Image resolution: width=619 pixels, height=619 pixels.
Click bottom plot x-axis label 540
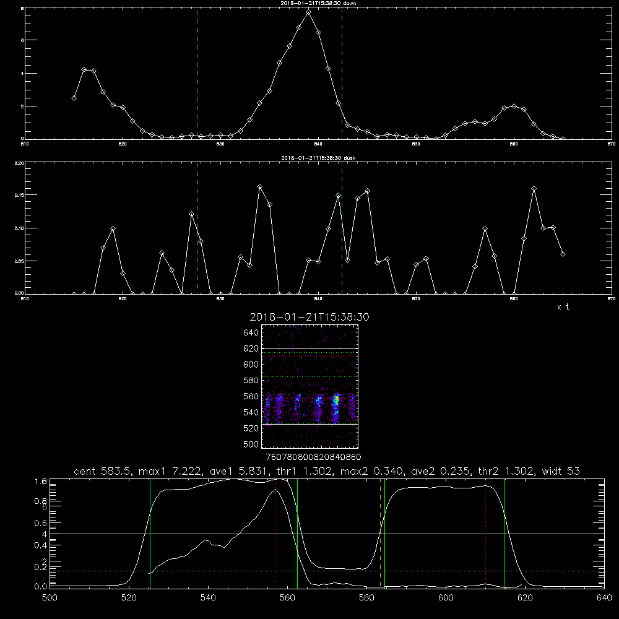(208, 598)
